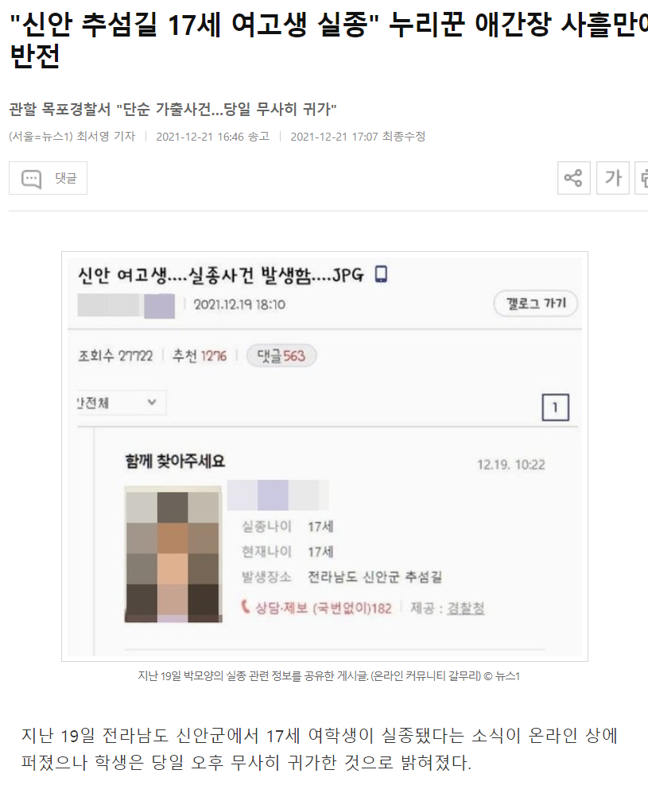The height and width of the screenshot is (793, 648).
Task: Click the red phone icon for 상담·제보
Action: tap(246, 607)
